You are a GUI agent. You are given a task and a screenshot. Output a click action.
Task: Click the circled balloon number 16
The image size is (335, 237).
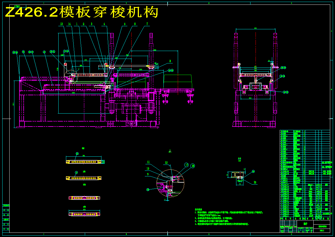[x=193, y=166]
